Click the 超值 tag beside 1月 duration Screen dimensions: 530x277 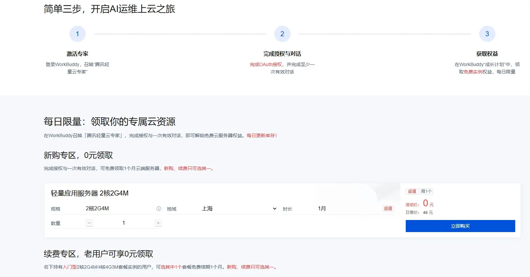point(388,209)
